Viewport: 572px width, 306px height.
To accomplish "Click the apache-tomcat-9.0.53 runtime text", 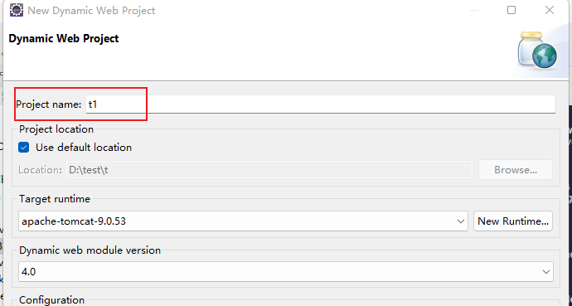I will click(74, 221).
